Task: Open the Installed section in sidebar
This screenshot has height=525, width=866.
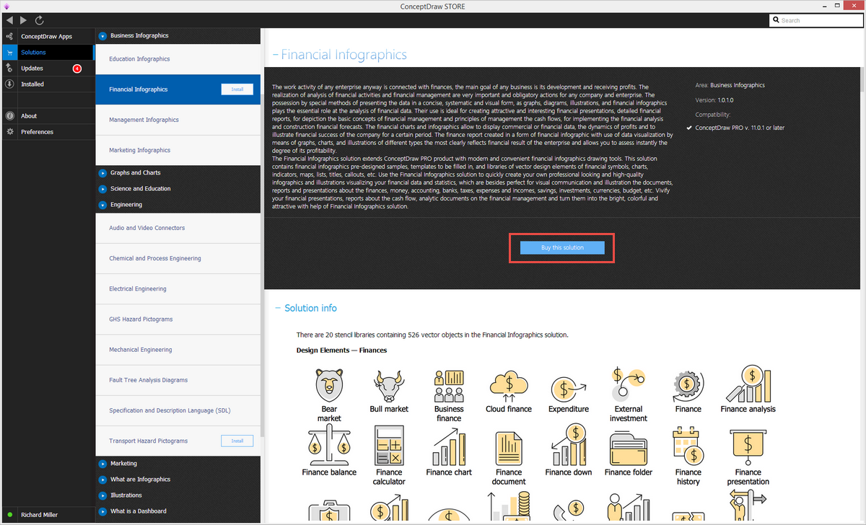Action: pos(47,84)
